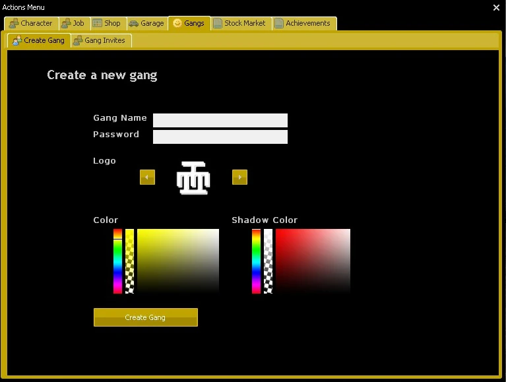Image resolution: width=506 pixels, height=382 pixels.
Task: Click the Gang Name input field
Action: (220, 120)
